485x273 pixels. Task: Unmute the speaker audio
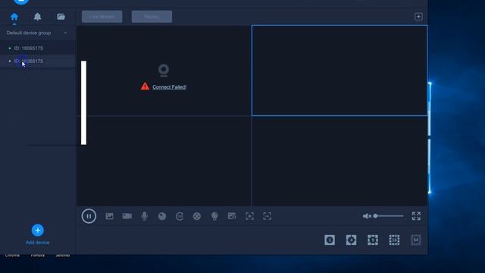click(x=367, y=216)
